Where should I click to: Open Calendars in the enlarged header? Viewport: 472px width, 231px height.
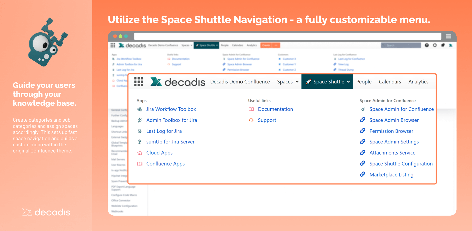(390, 82)
